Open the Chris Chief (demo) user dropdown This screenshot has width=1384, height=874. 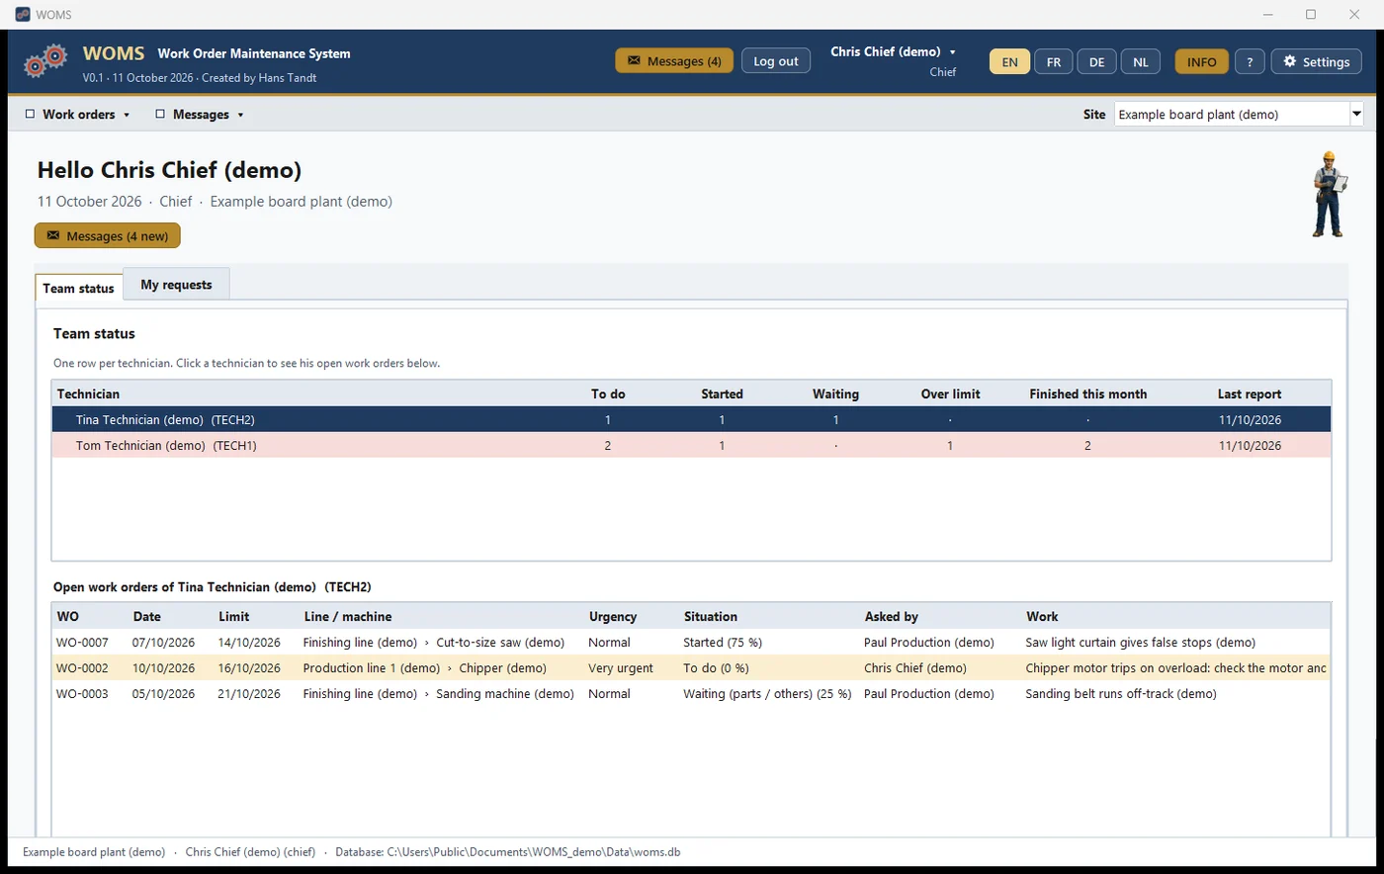click(894, 51)
